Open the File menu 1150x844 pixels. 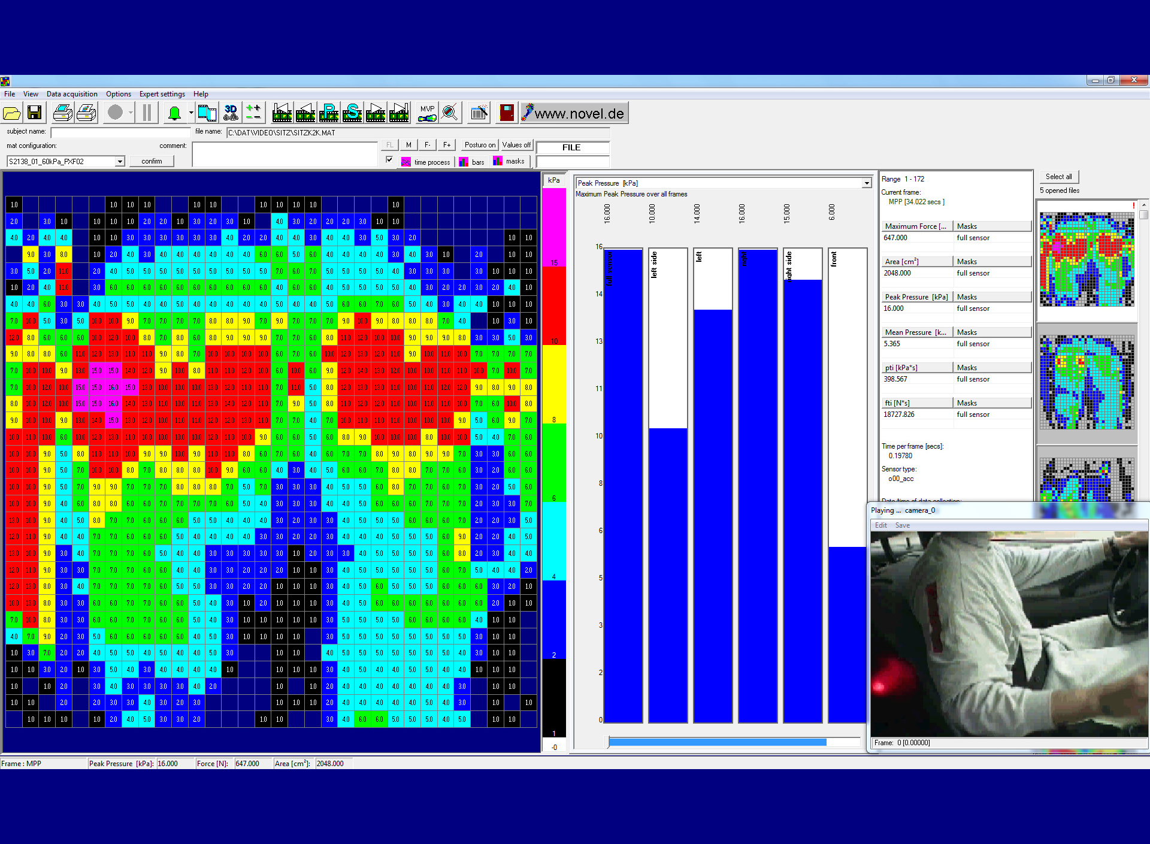click(10, 94)
